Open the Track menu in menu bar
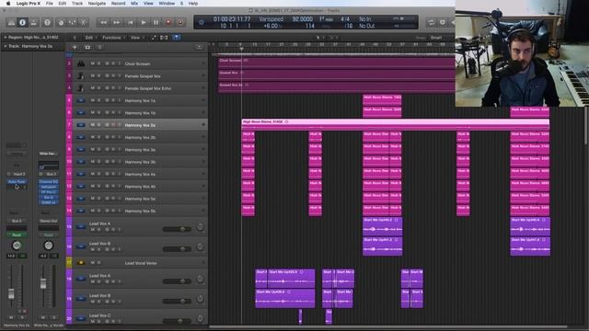 pyautogui.click(x=77, y=4)
